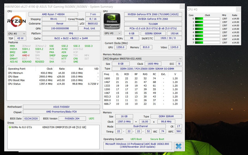Screen dimensions: 248x155
Task: Click the AVX2 feature label
Action: 65,49
